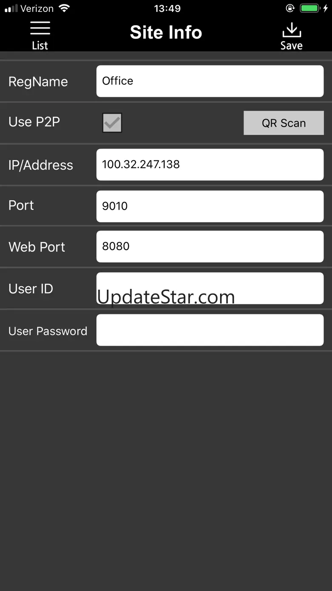Focus the User Password input field
The height and width of the screenshot is (591, 332).
(x=210, y=330)
